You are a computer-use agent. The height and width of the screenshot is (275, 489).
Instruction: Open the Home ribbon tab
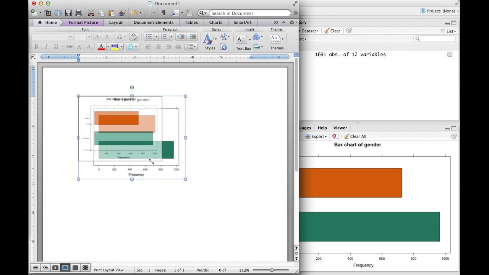(47, 23)
